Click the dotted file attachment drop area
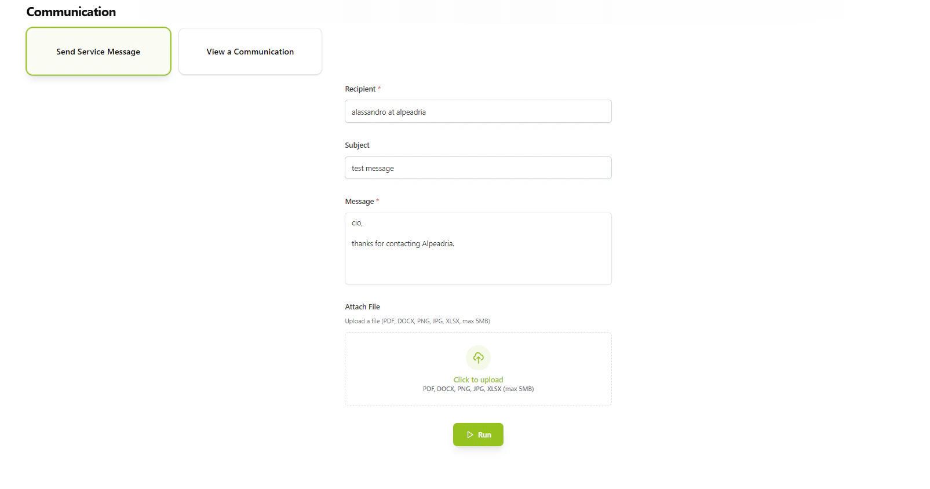This screenshot has width=930, height=489. click(477, 369)
